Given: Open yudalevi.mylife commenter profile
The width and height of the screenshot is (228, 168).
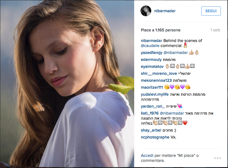Looking at the screenshot, I should [155, 94].
